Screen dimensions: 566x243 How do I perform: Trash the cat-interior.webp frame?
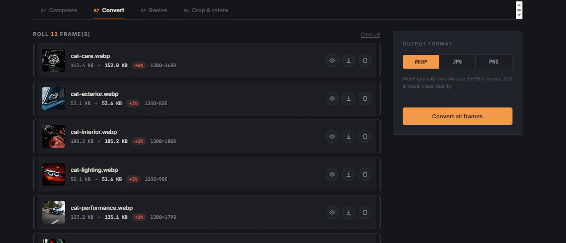(x=365, y=136)
